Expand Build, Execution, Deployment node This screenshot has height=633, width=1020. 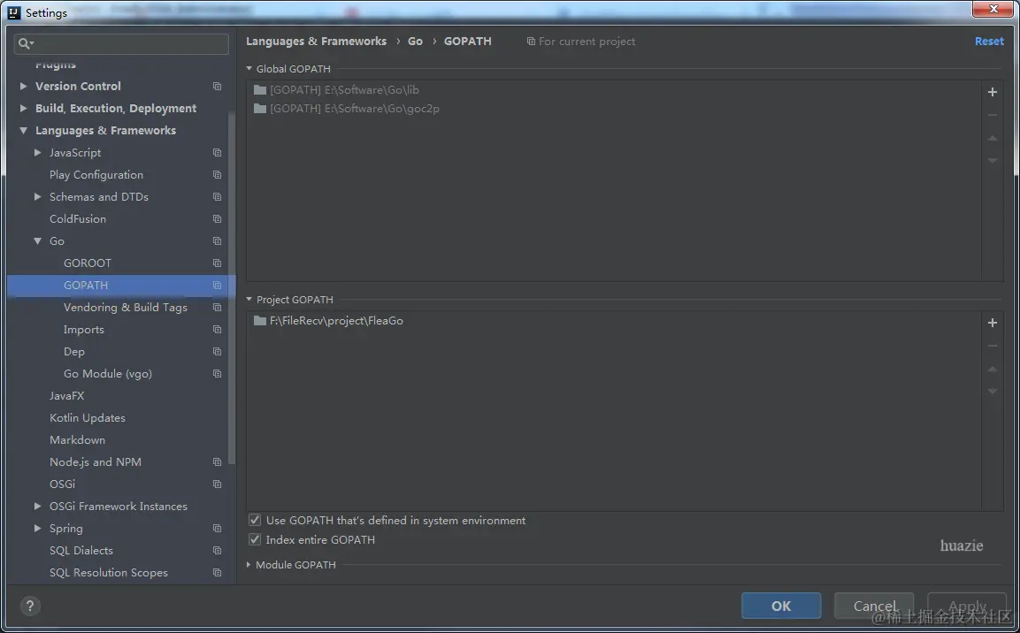pyautogui.click(x=23, y=108)
